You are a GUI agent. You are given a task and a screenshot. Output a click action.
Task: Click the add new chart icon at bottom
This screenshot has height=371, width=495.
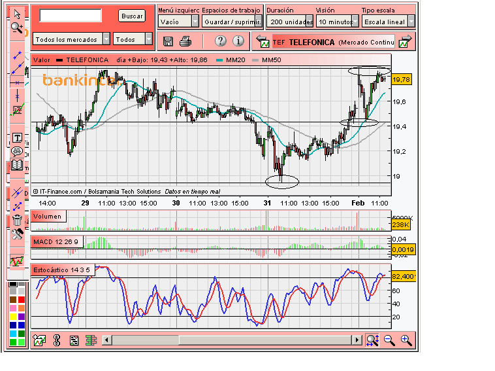pyautogui.click(x=39, y=340)
